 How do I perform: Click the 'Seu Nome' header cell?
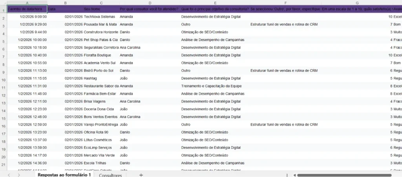click(101, 9)
